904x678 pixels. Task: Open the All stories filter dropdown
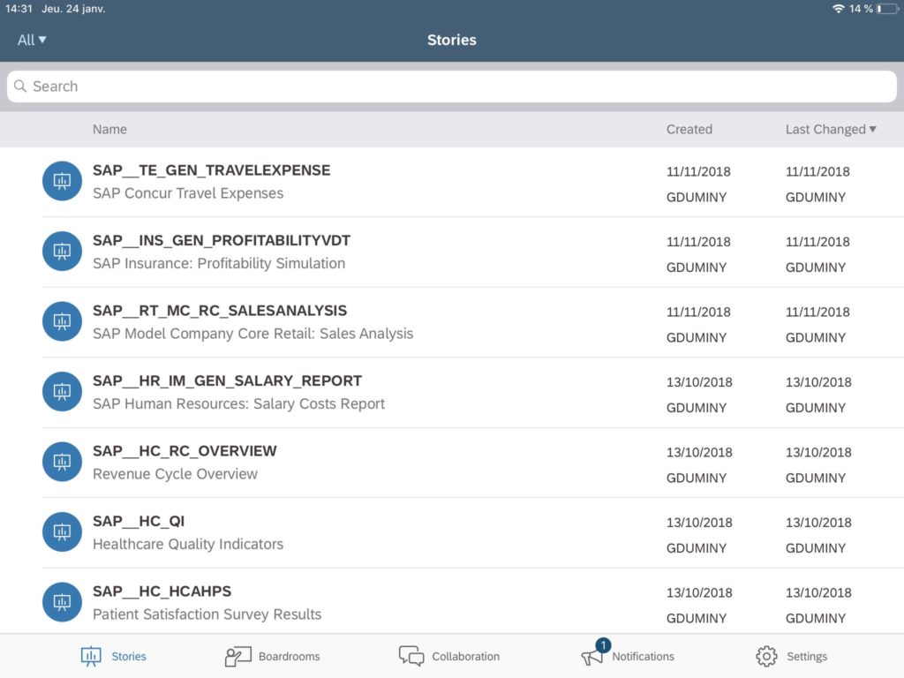(x=30, y=40)
